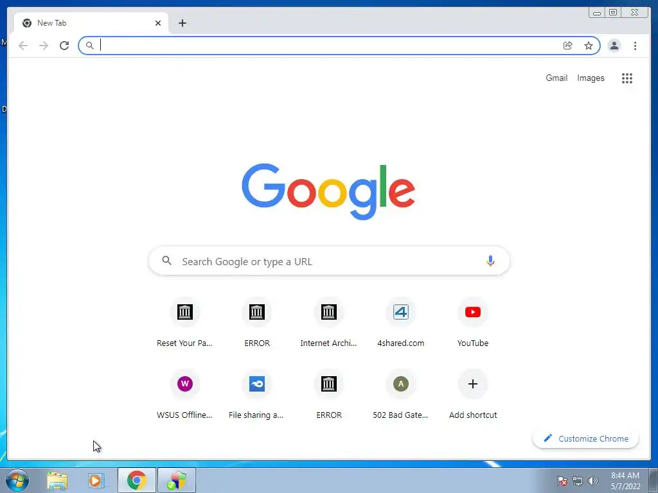Open the 502 Bad Gate... shortcut

(x=401, y=395)
